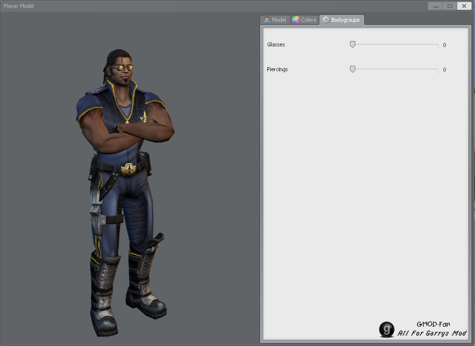The width and height of the screenshot is (475, 346).
Task: Click the Glasses label text
Action: point(276,44)
